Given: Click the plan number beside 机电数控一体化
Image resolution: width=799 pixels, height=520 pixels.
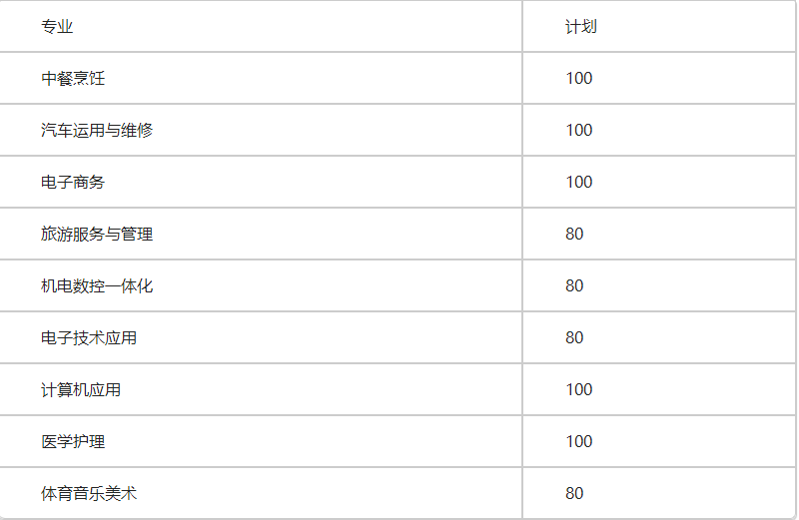Looking at the screenshot, I should (x=574, y=286).
